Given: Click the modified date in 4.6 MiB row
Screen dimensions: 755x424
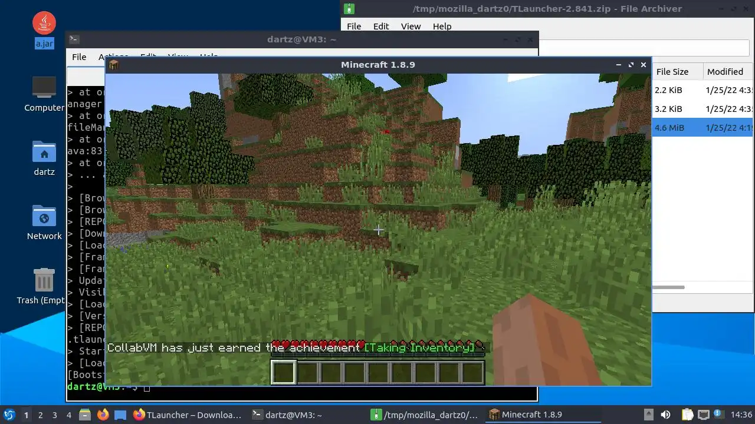Looking at the screenshot, I should pyautogui.click(x=729, y=128).
